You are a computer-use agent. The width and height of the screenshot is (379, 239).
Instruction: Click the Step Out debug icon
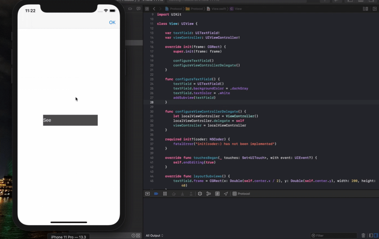pos(191,193)
